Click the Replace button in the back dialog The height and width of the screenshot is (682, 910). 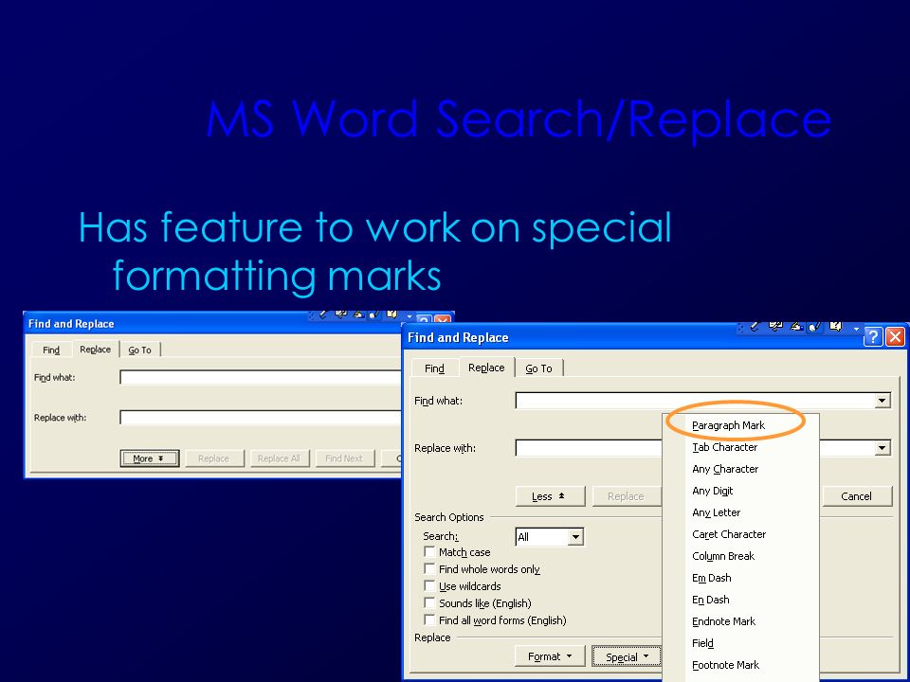click(x=213, y=458)
